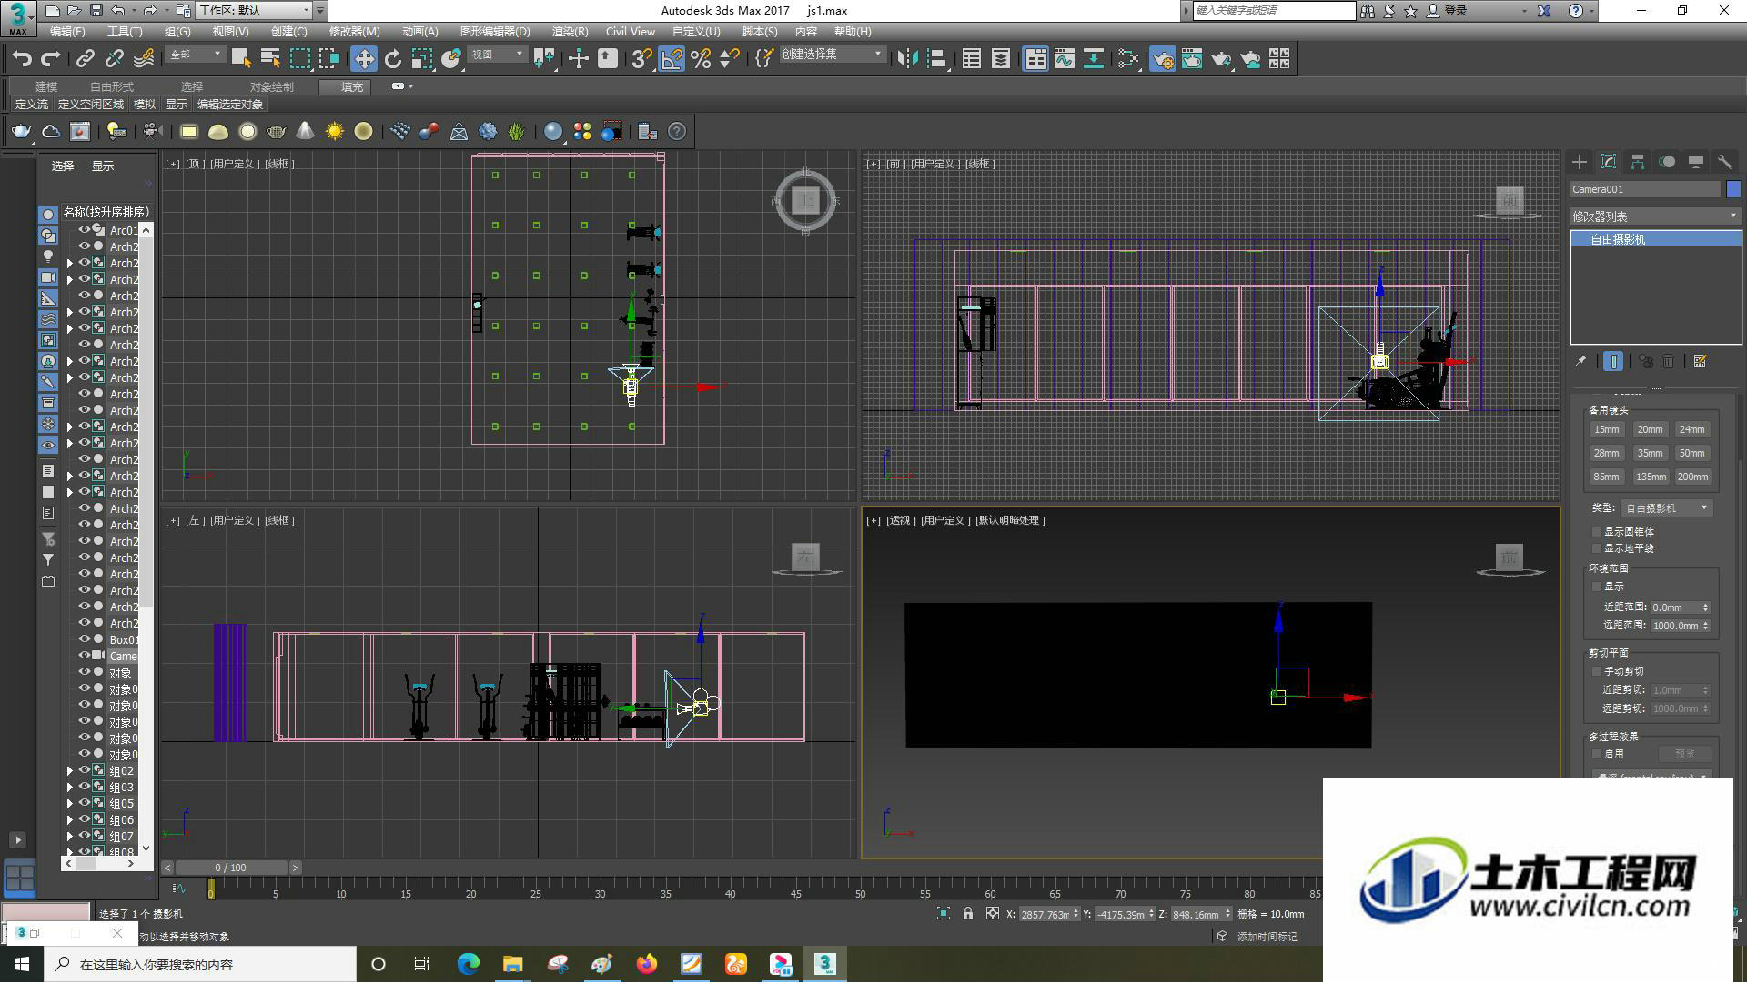Click the Selection Lock padlock icon
This screenshot has height=984, width=1747.
pos(968,915)
